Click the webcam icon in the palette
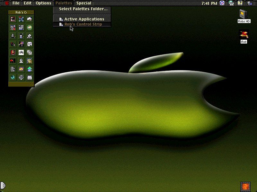The height and width of the screenshot is (192, 257). click(x=21, y=60)
